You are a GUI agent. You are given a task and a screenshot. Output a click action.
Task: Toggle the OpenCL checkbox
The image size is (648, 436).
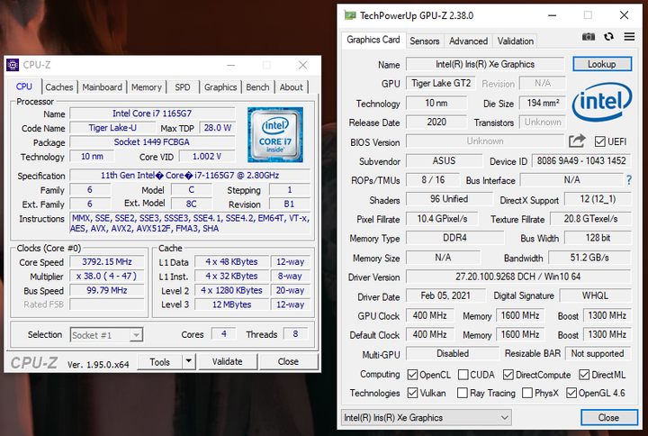412,375
